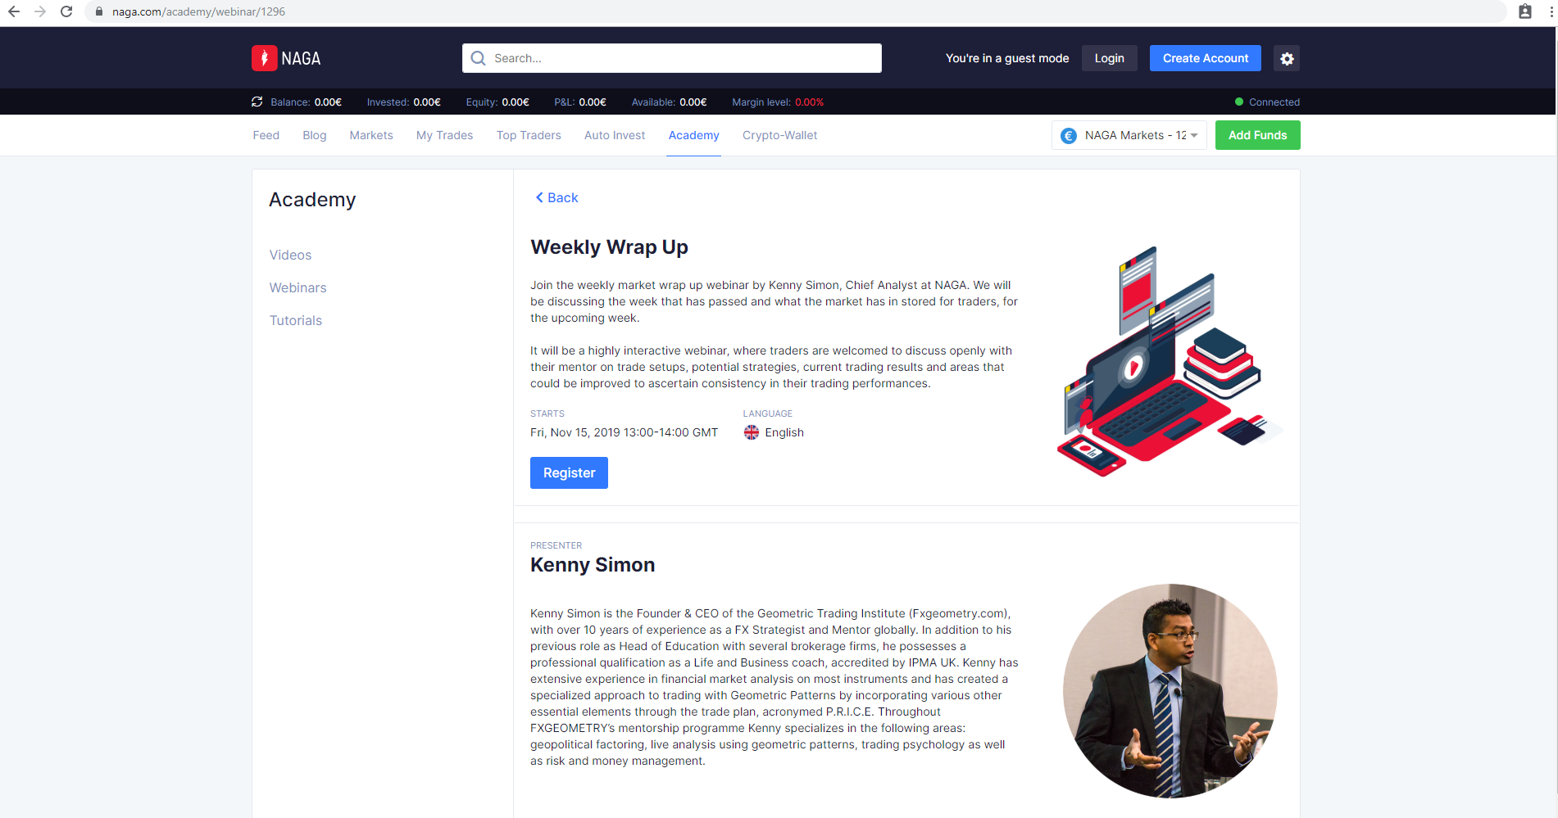
Task: Open the My Trades tab
Action: pyautogui.click(x=444, y=135)
